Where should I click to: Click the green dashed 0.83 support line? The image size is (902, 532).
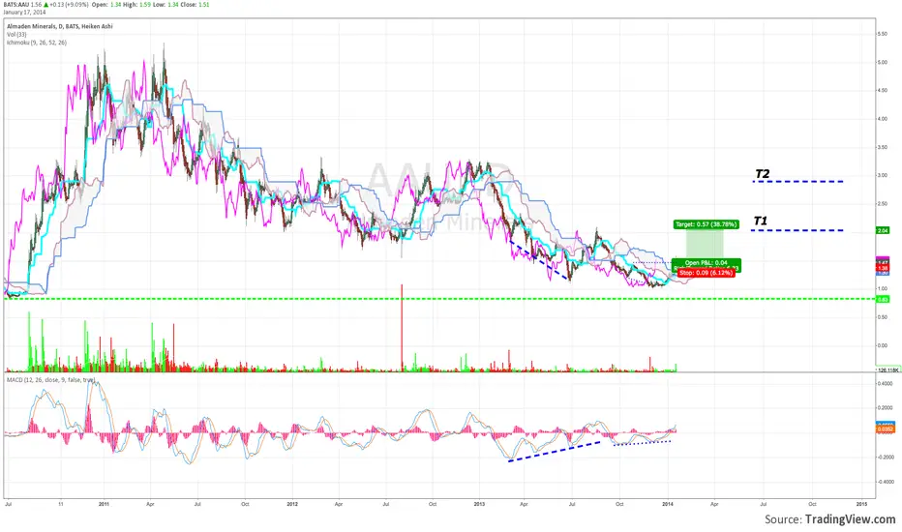point(439,299)
